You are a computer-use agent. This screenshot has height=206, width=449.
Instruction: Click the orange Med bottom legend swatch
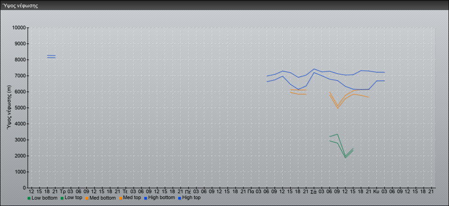86,198
